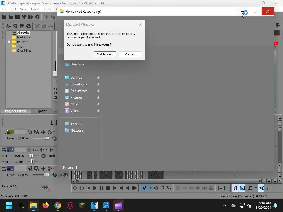The width and height of the screenshot is (283, 212).
Task: Click the Stop button in transport bar
Action: click(x=108, y=188)
